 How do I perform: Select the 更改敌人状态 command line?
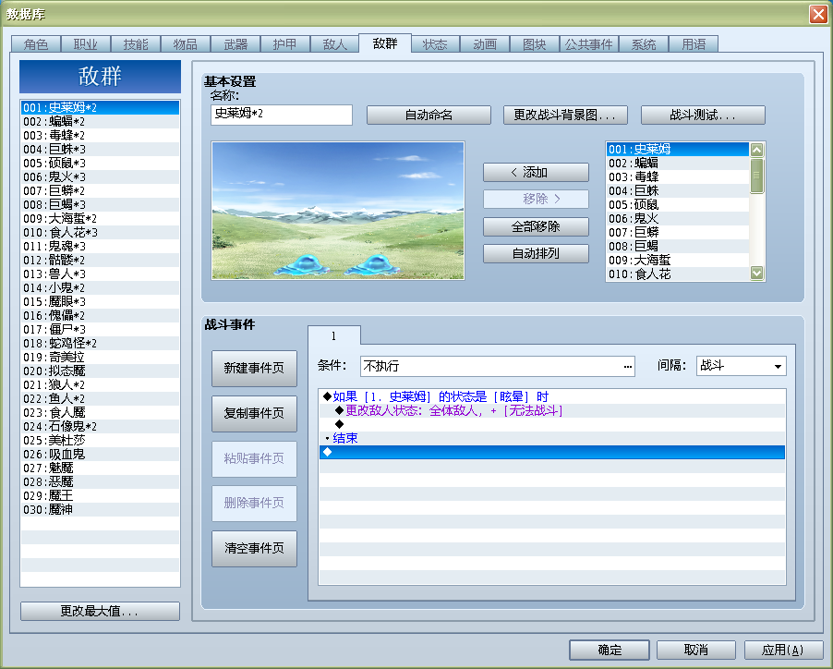[x=551, y=410]
